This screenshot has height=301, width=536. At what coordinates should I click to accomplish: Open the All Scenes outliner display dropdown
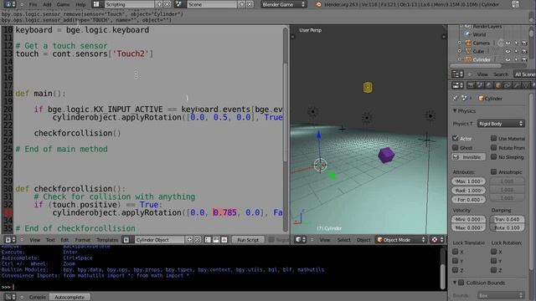pyautogui.click(x=524, y=74)
